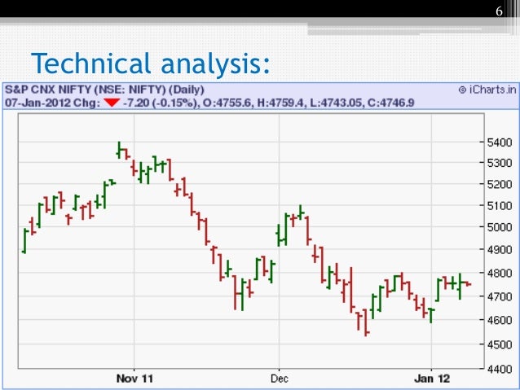Click the 4800 price axis label
Image resolution: width=520 pixels, height=390 pixels.
click(499, 273)
